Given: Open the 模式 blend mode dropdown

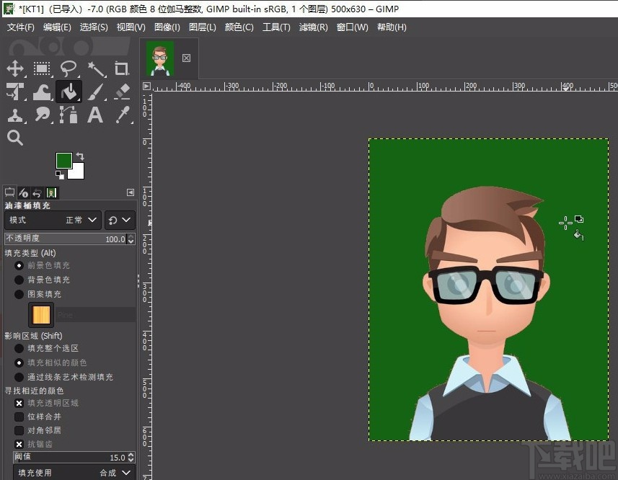Looking at the screenshot, I should [53, 220].
